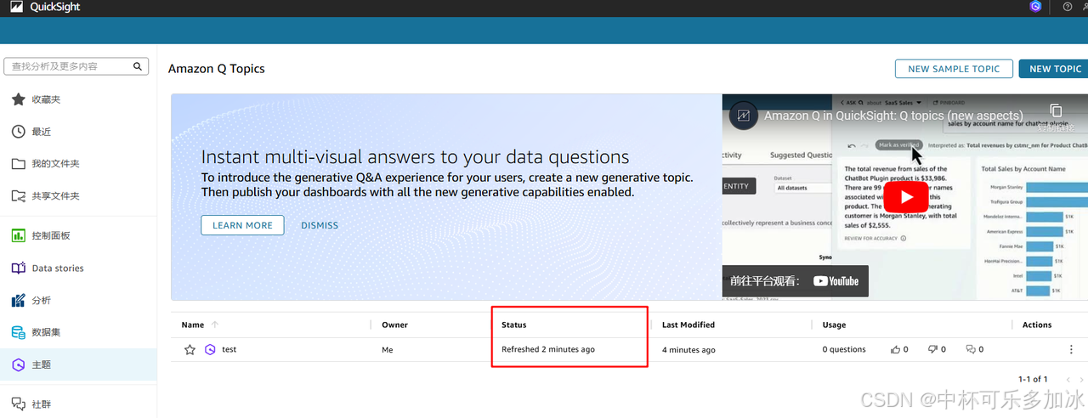
Task: Open My folders (我的文件夹) in sidebar
Action: [x=55, y=163]
